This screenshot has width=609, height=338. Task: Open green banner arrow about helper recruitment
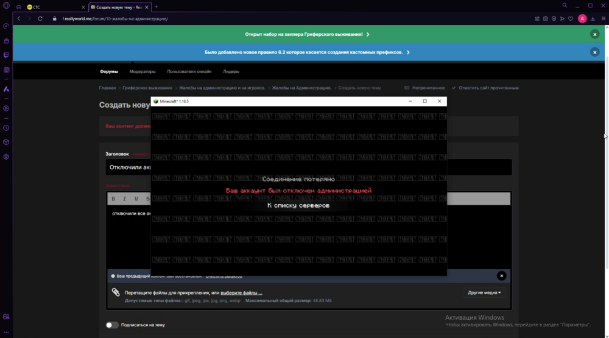tap(368, 34)
